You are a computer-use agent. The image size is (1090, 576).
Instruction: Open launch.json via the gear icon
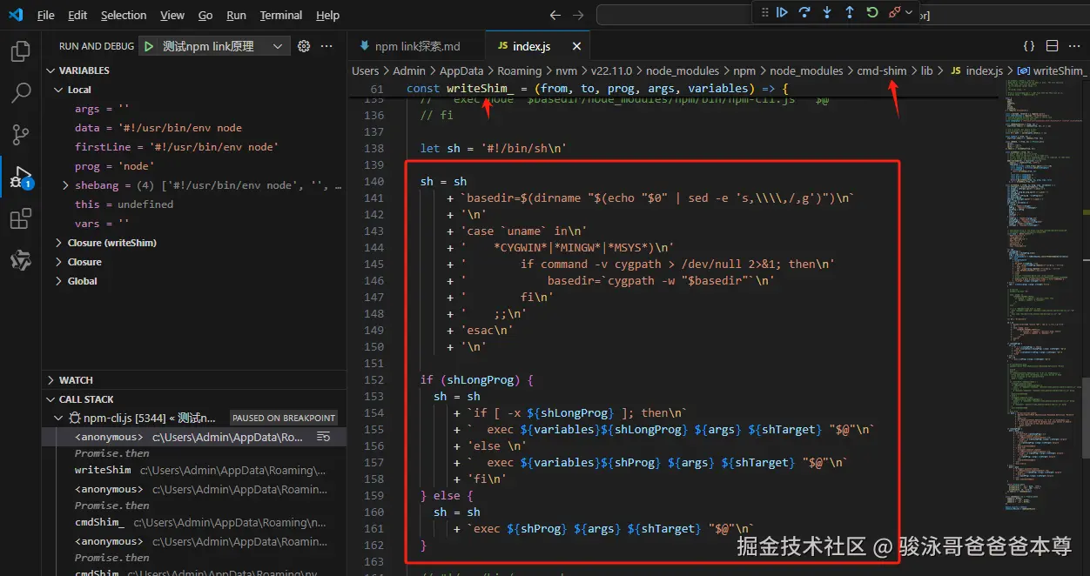pos(304,46)
